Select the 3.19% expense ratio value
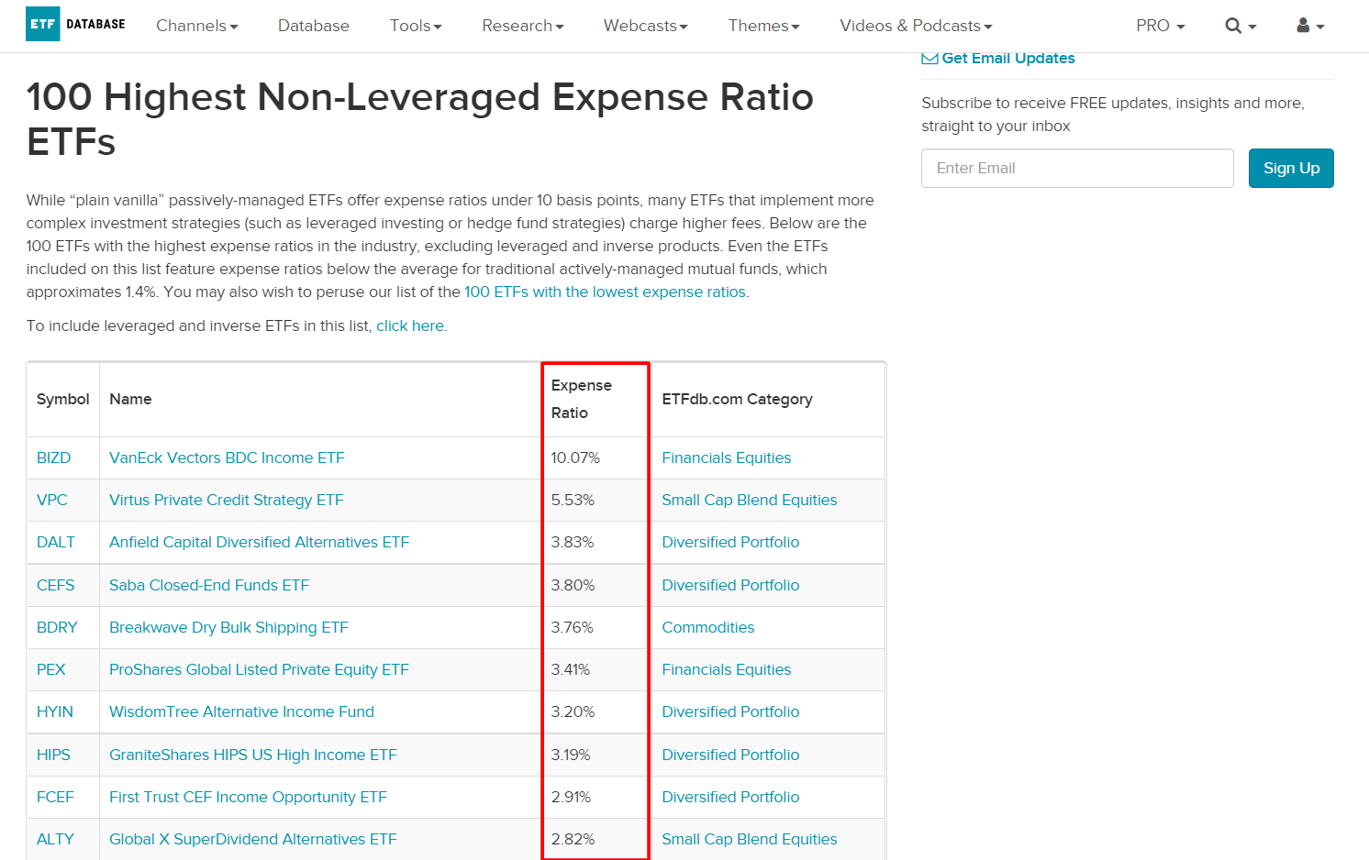The image size is (1369, 860). [x=571, y=755]
